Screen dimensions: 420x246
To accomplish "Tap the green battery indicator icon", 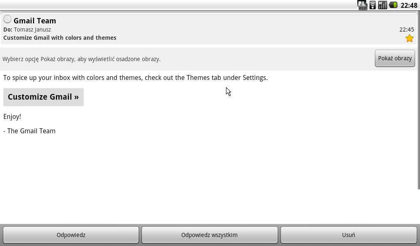I will [x=393, y=5].
